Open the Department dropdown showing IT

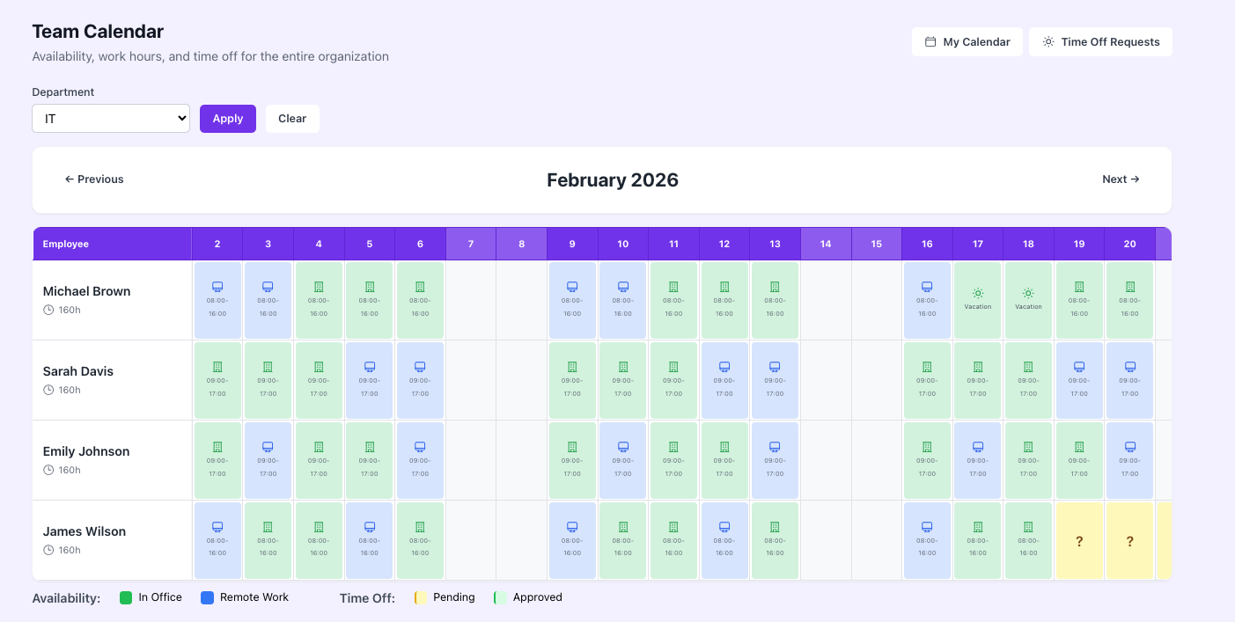click(111, 119)
